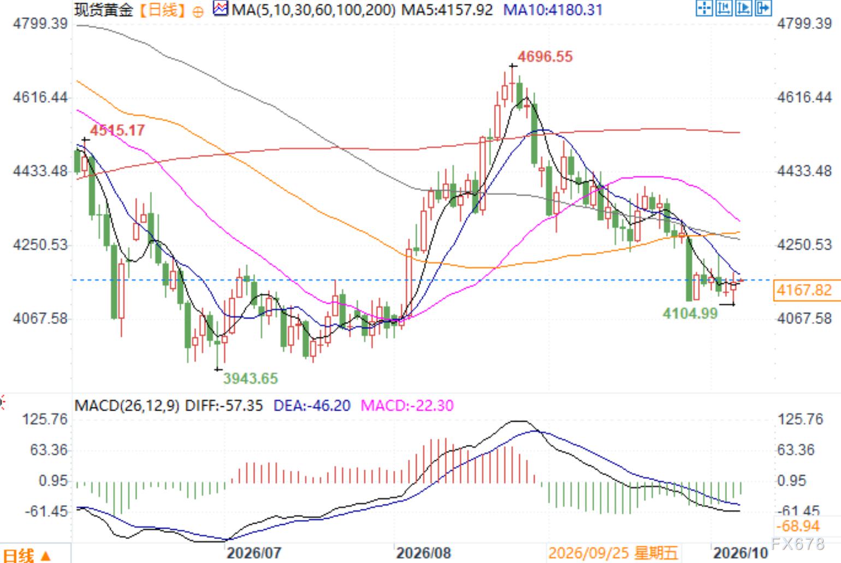Click the 0.95 value on the left MACD axis
The width and height of the screenshot is (841, 563).
(x=52, y=481)
